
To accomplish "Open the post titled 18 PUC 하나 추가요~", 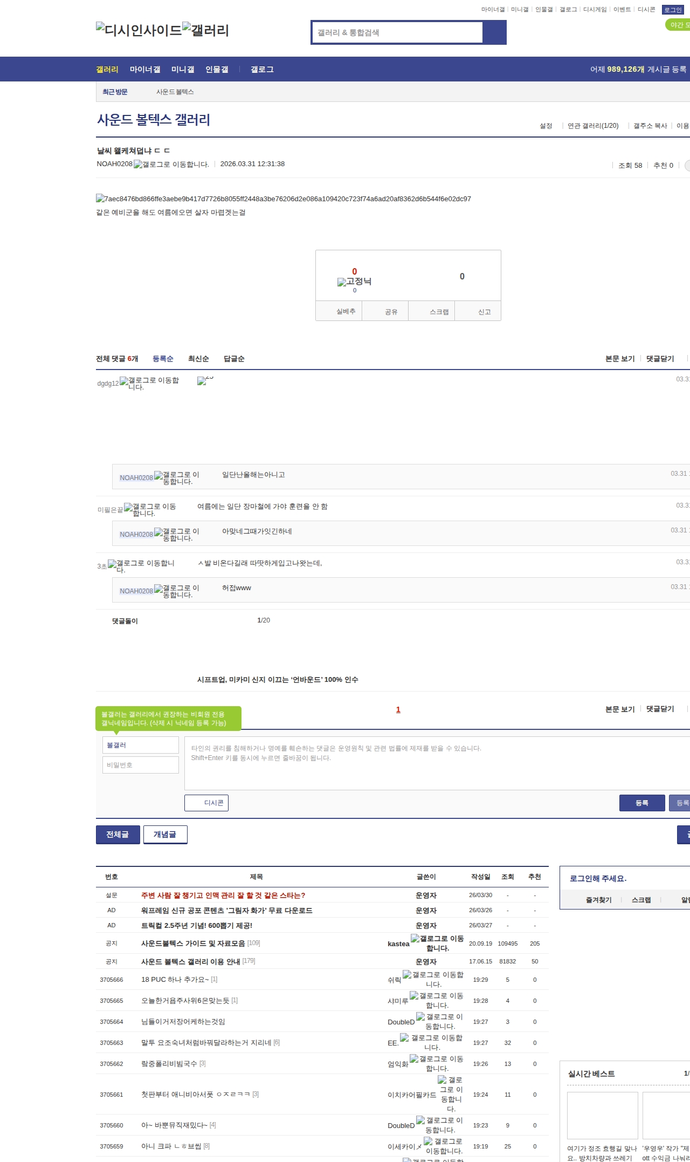I will (x=175, y=979).
